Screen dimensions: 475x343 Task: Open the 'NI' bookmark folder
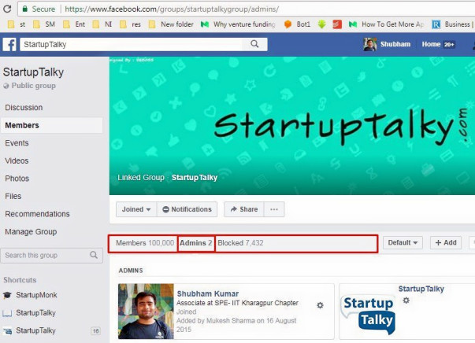coord(102,24)
